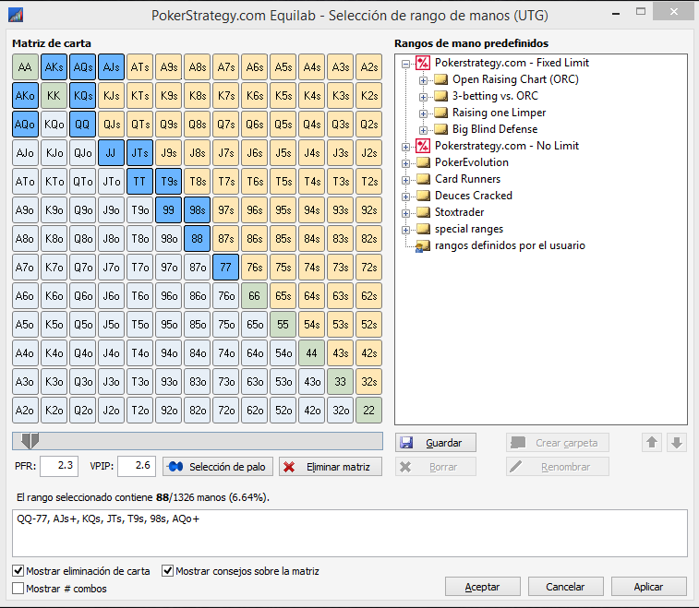Deselect the 98s hand cell
This screenshot has height=608, width=699.
(197, 210)
